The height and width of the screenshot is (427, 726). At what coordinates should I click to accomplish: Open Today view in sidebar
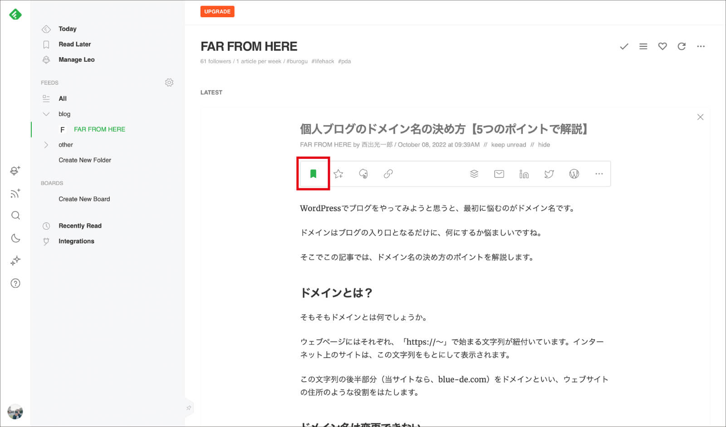(x=67, y=29)
